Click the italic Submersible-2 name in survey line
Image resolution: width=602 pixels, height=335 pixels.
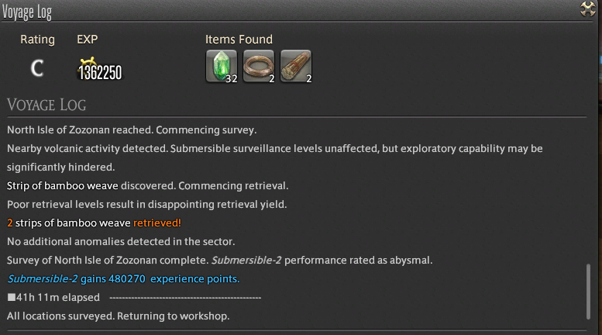[246, 261]
